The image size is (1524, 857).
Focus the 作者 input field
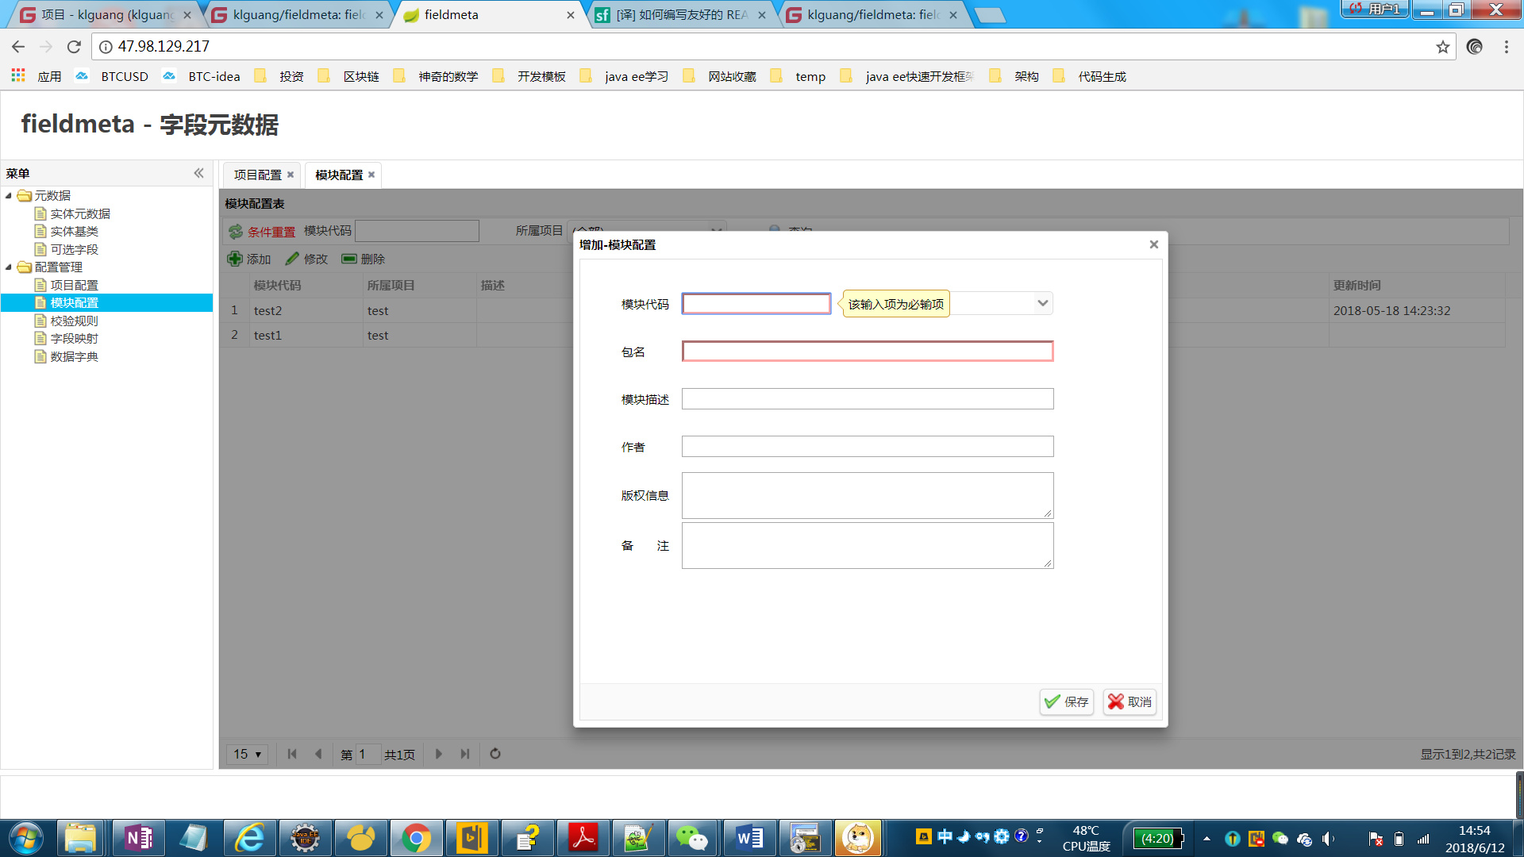click(x=868, y=447)
